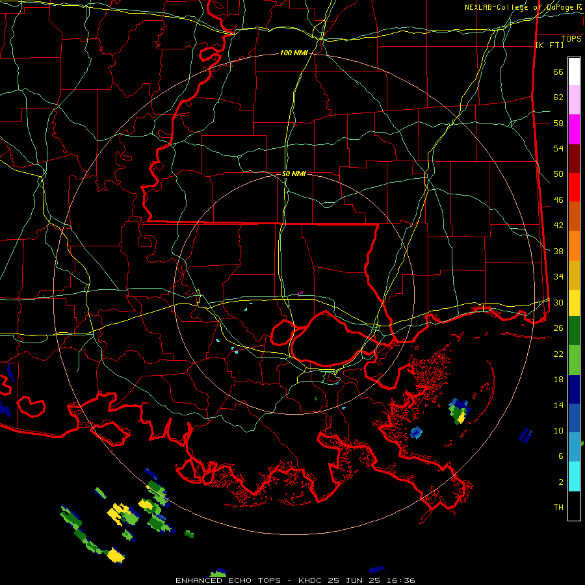Click the white swatch in the tops legend
Viewport: 585px width, 585px height.
(574, 71)
